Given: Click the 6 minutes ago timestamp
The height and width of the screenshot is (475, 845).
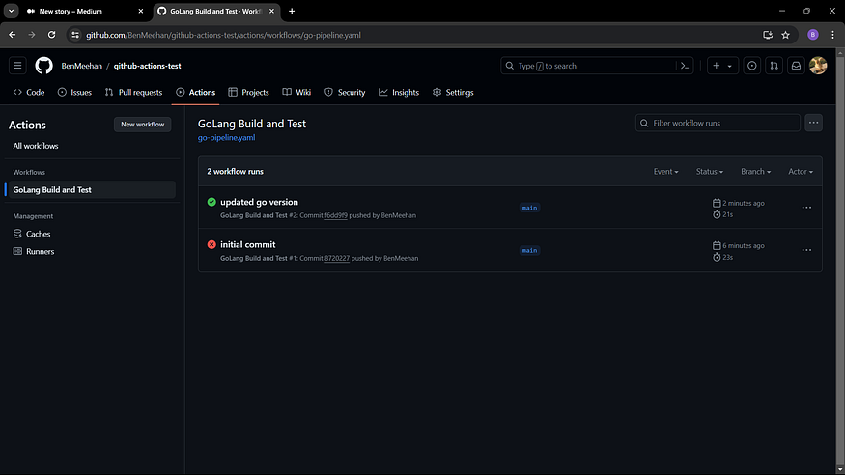Looking at the screenshot, I should 744,245.
